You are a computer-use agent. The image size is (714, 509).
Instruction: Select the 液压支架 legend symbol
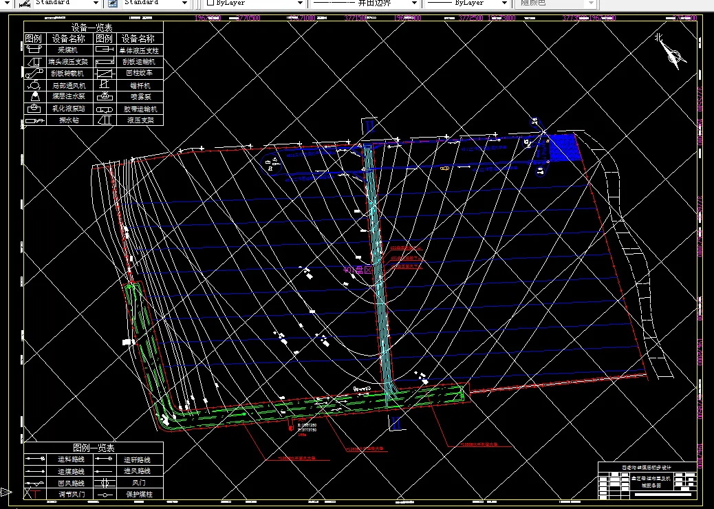105,120
